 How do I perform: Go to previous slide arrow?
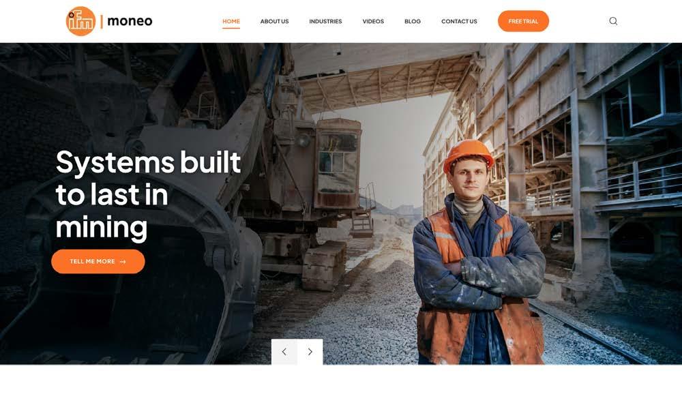tap(284, 352)
